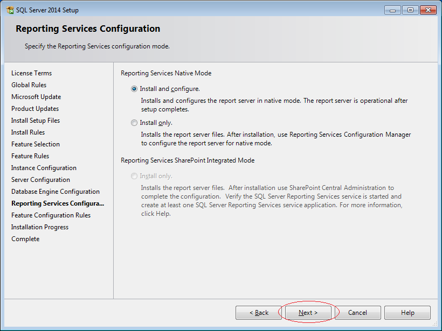Select License Terms step in sidebar

(x=32, y=73)
